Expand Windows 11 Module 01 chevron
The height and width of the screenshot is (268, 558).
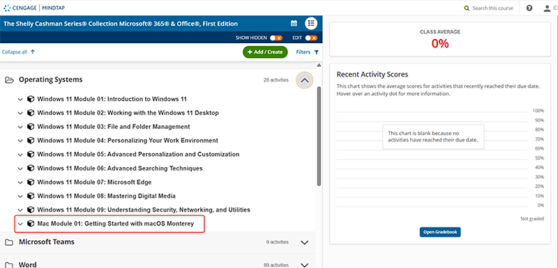pos(20,100)
